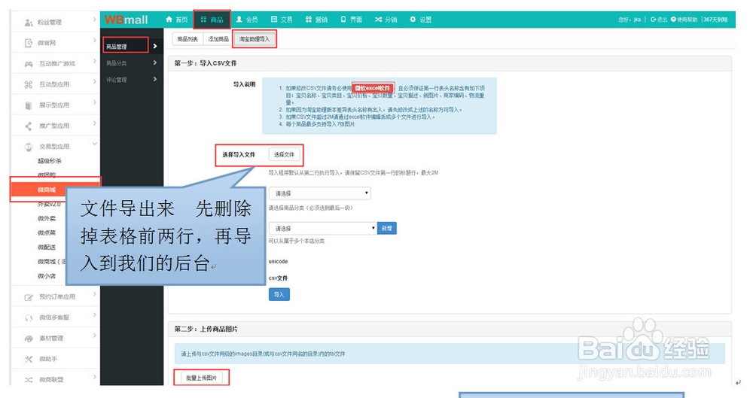Click the 展示型应用 book icon

(x=29, y=105)
